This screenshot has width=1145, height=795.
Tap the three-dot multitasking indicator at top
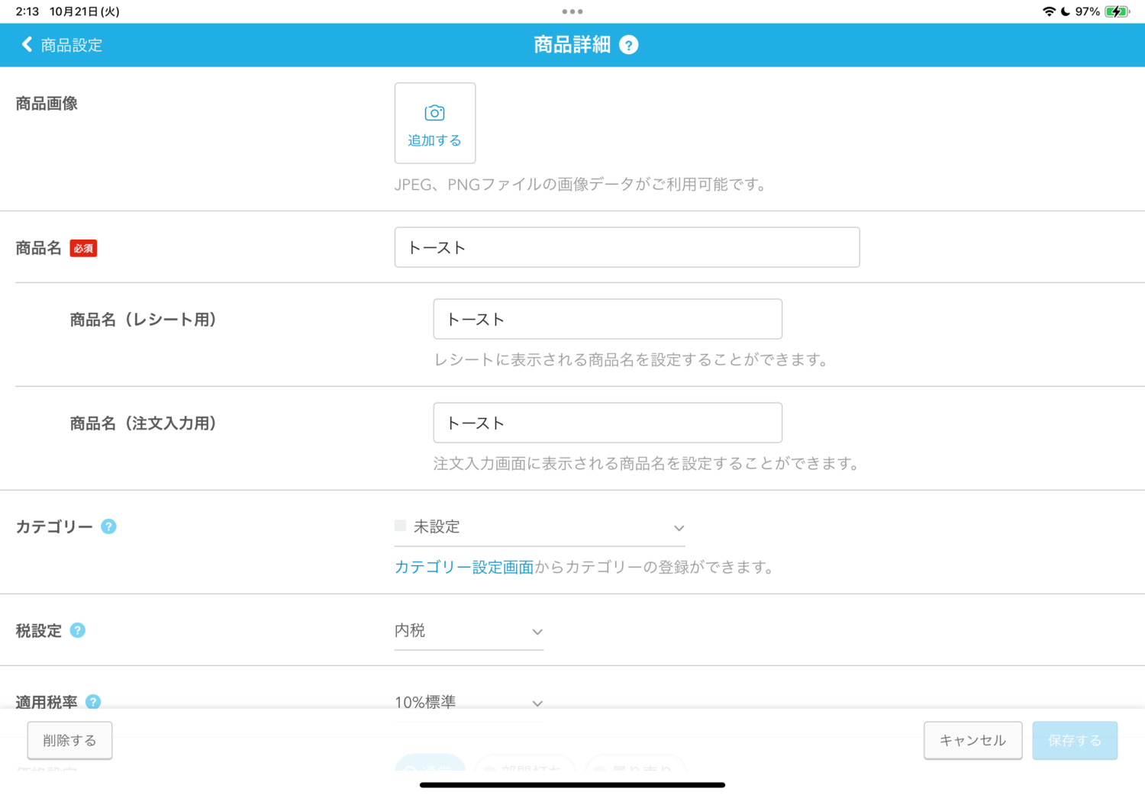click(572, 11)
